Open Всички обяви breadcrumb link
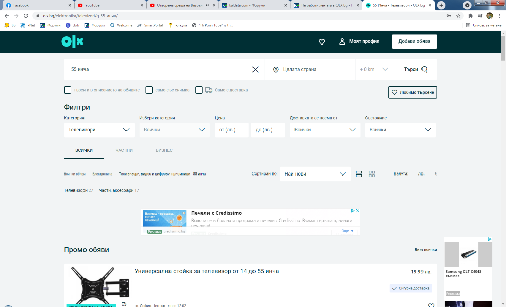Viewport: 506px width, 307px height. [x=74, y=174]
